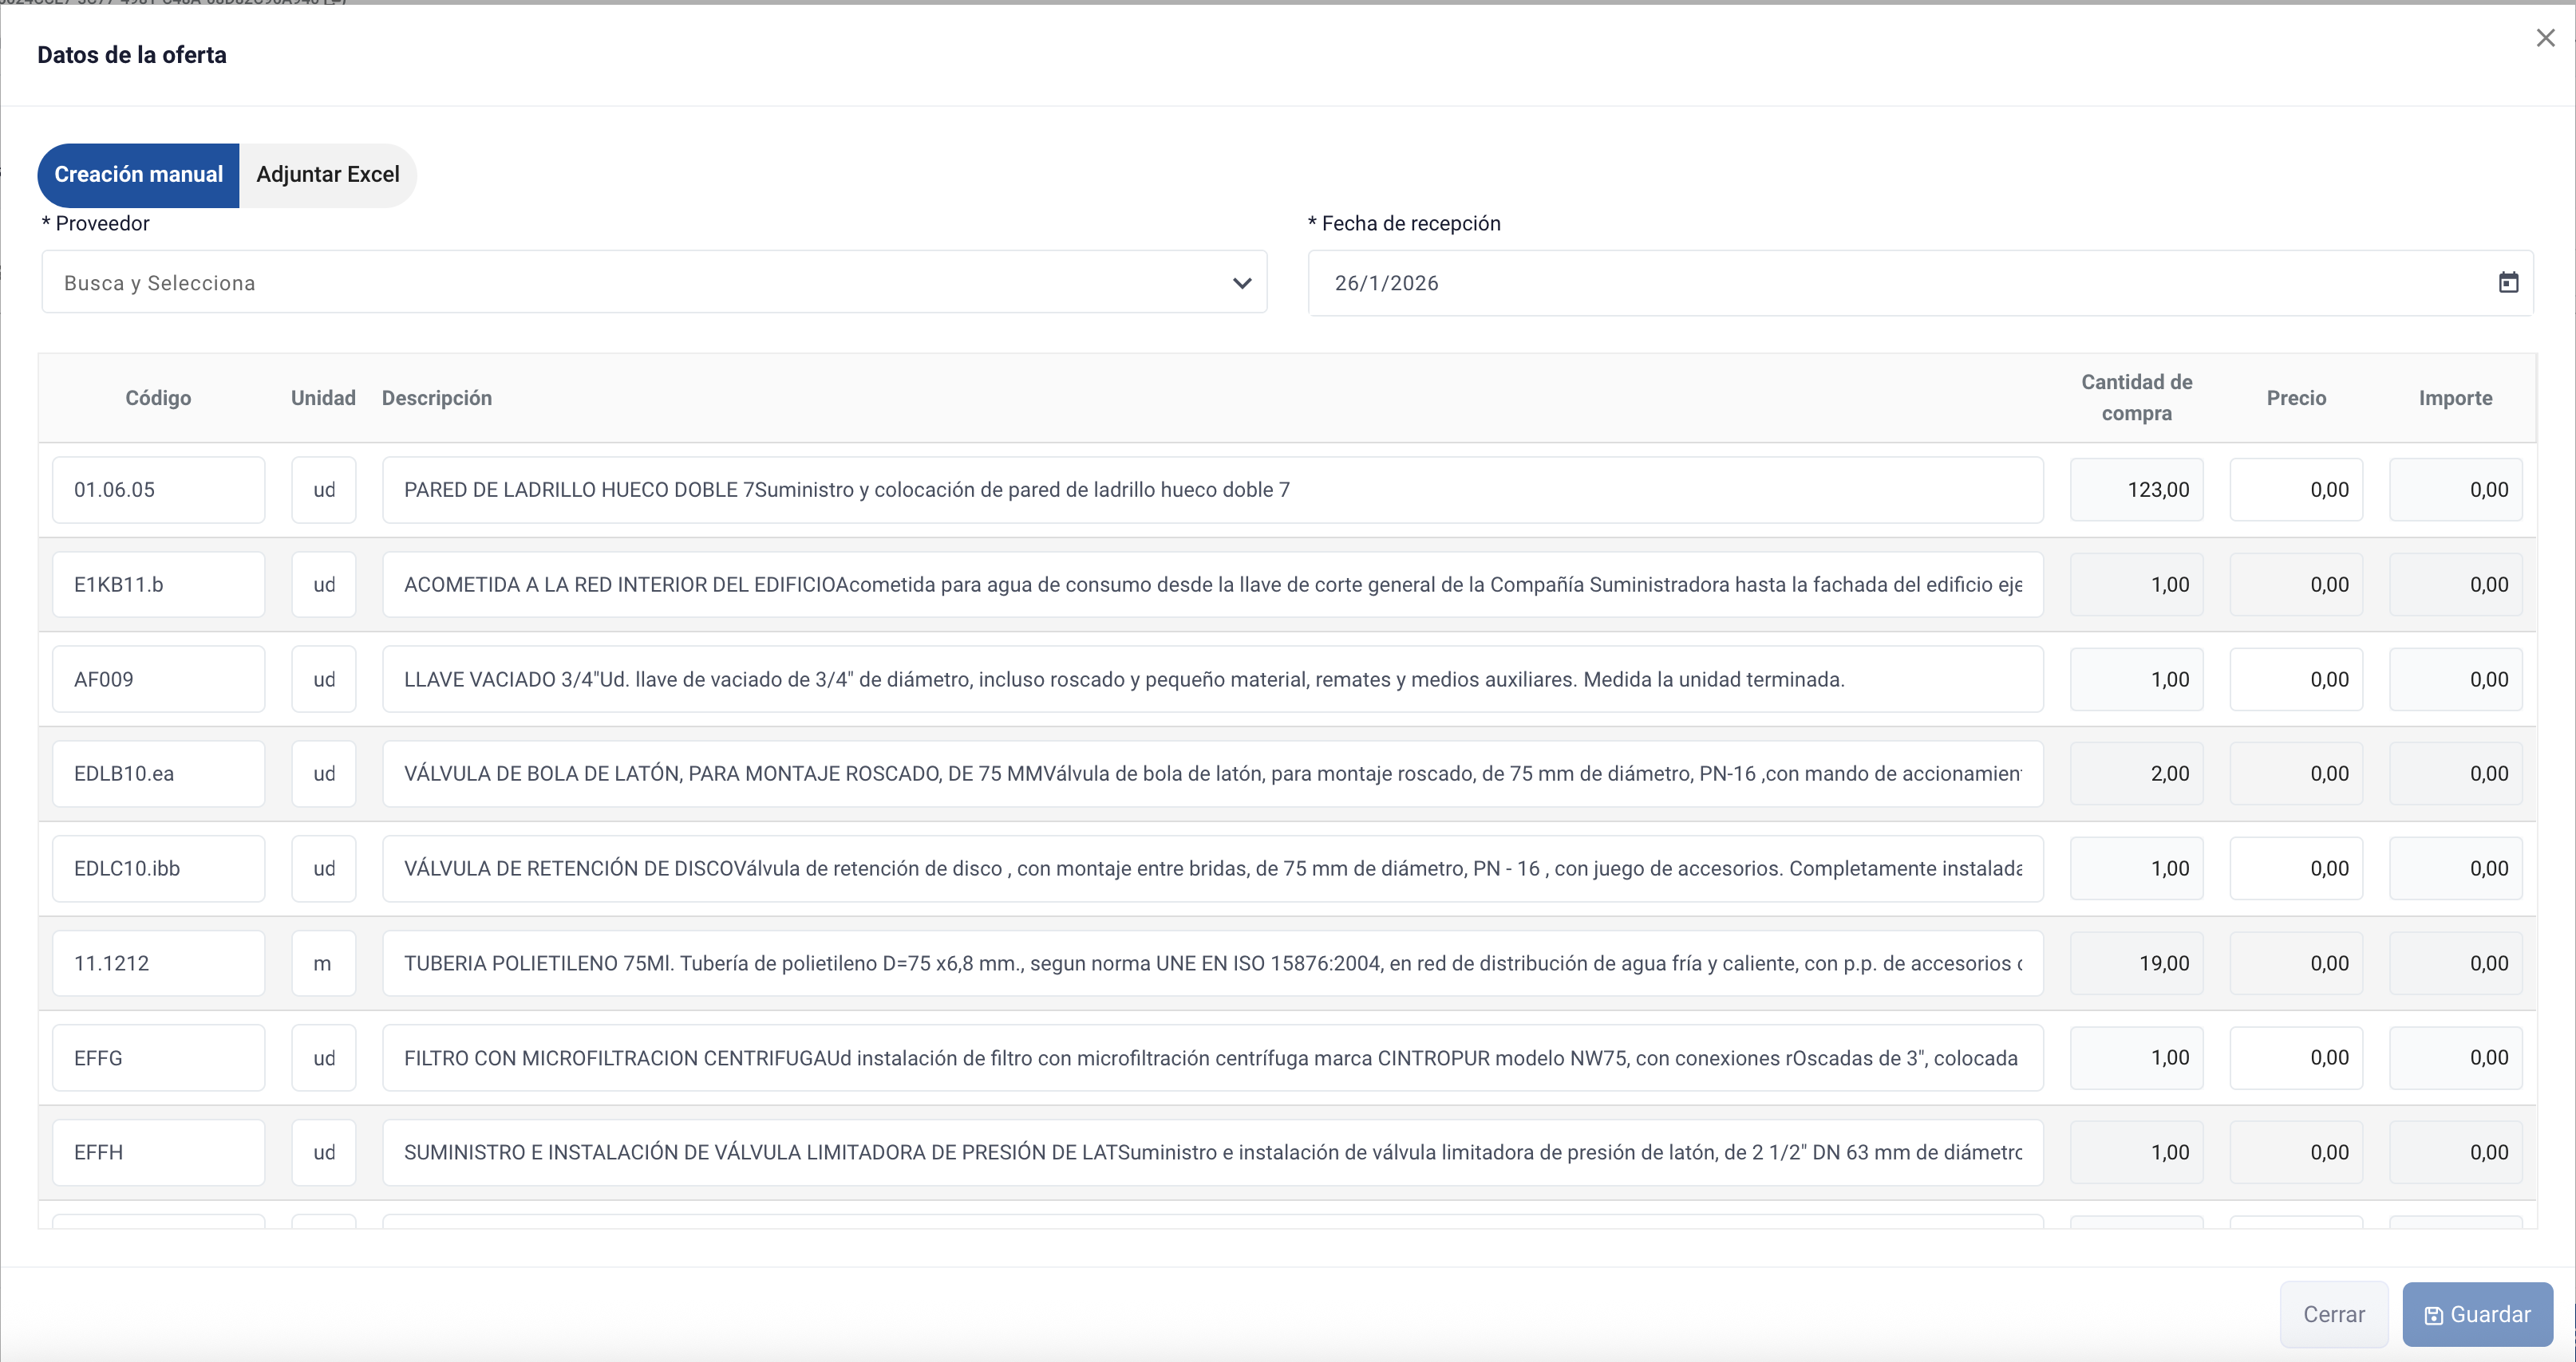
Task: Open the calendar date picker icon
Action: [2508, 283]
